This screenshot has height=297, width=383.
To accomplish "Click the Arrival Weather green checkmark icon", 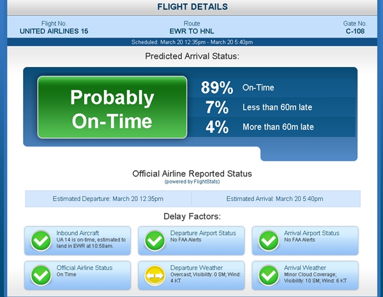I will click(268, 275).
